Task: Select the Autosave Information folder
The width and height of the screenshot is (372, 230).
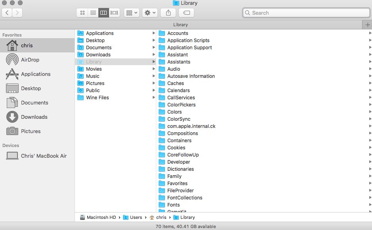Action: pyautogui.click(x=264, y=76)
